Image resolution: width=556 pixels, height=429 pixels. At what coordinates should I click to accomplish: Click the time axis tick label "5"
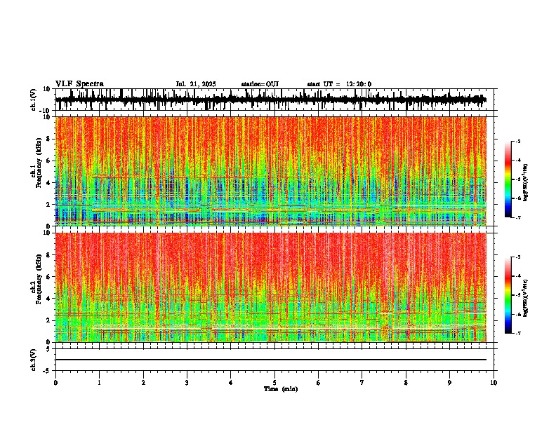[274, 383]
